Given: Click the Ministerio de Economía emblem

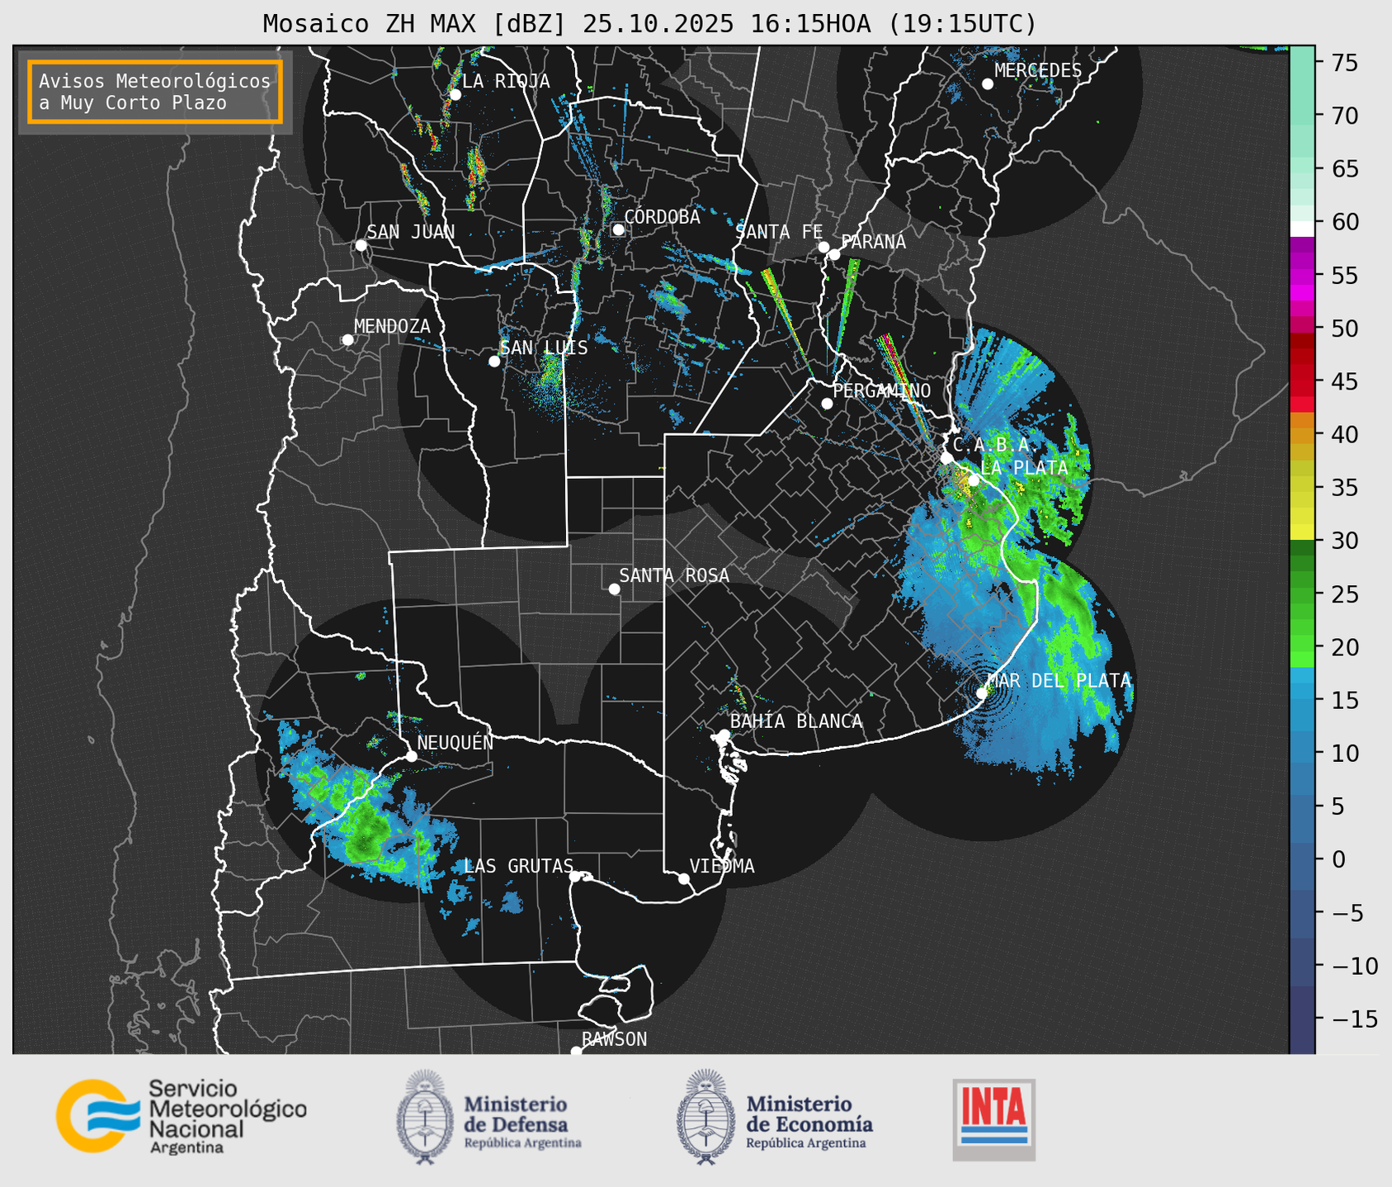Looking at the screenshot, I should pyautogui.click(x=705, y=1116).
